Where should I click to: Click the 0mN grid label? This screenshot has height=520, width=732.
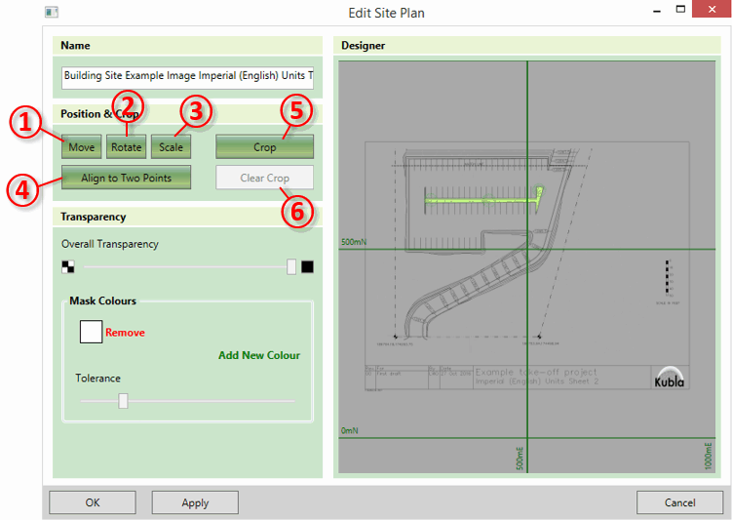[350, 430]
